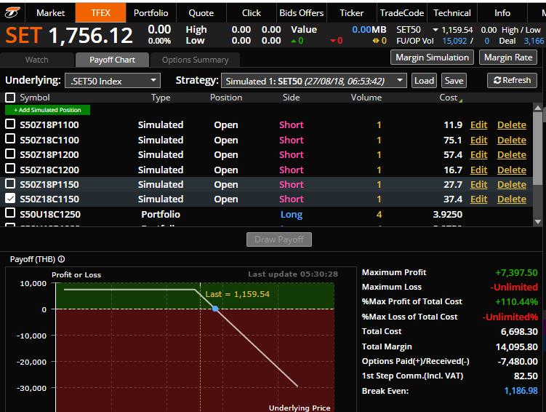Image resolution: width=546 pixels, height=412 pixels.
Task: Open the Bids Offers menu
Action: click(x=301, y=13)
